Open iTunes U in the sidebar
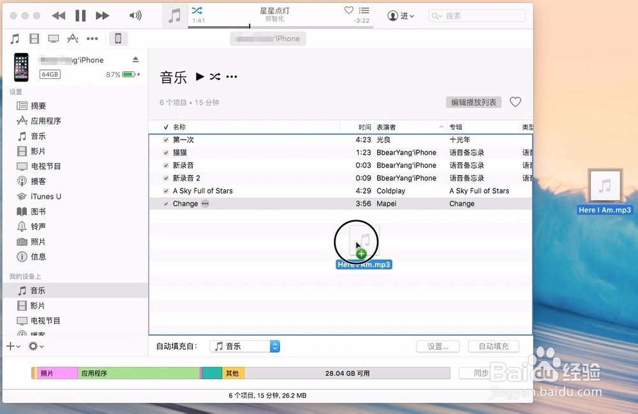The image size is (638, 414). (39, 196)
